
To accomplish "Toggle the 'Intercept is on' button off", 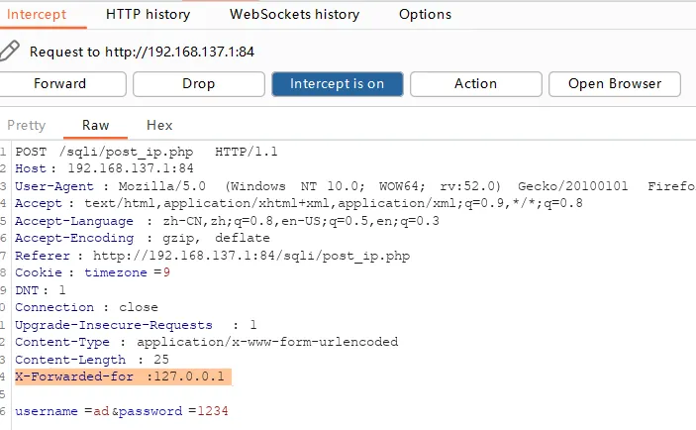I will point(337,83).
